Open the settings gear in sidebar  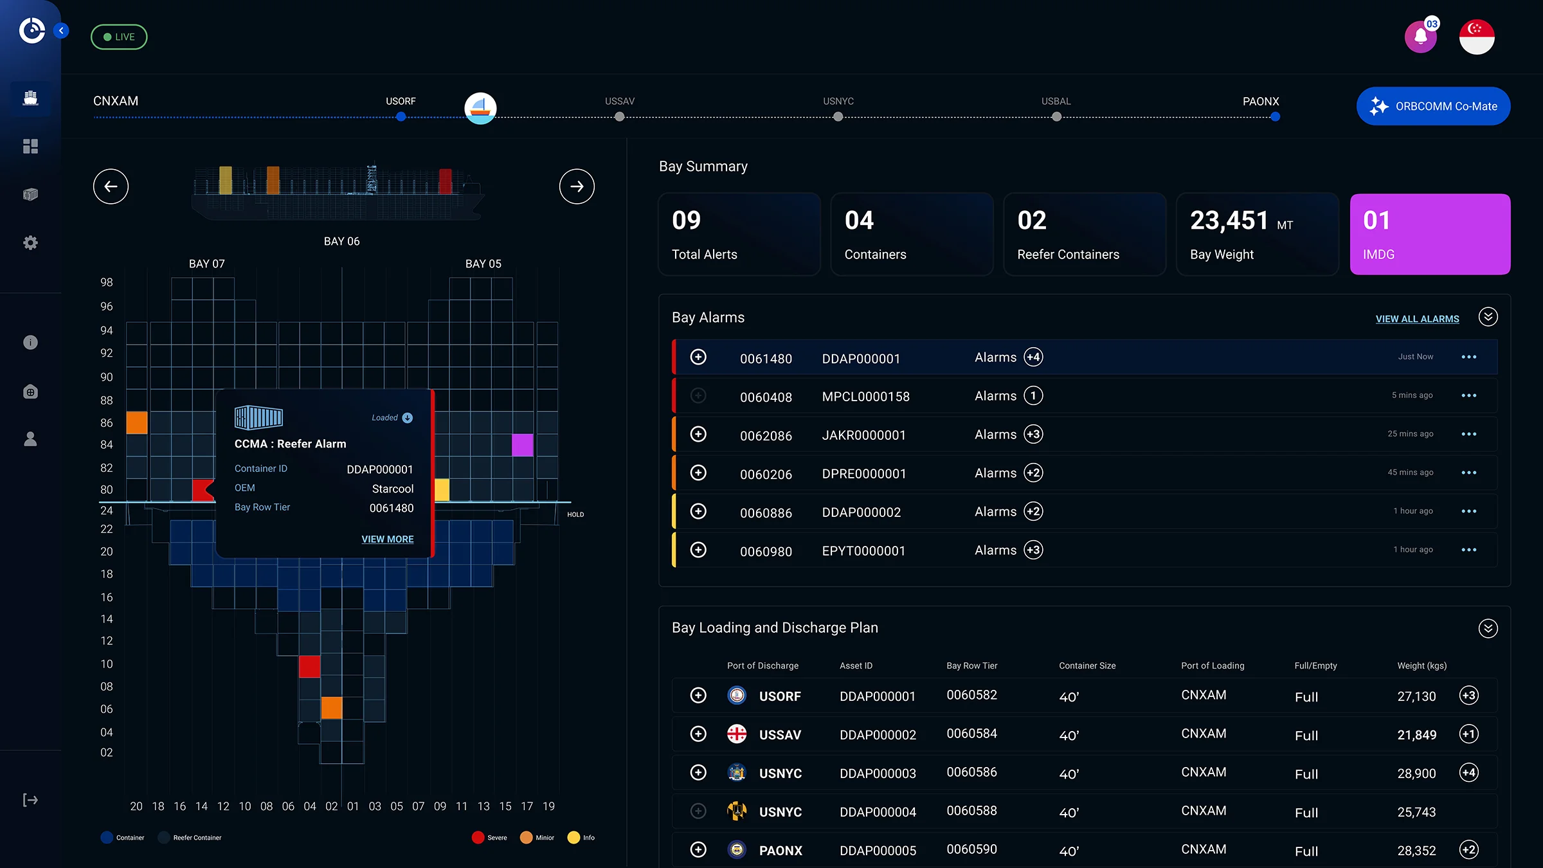tap(30, 242)
